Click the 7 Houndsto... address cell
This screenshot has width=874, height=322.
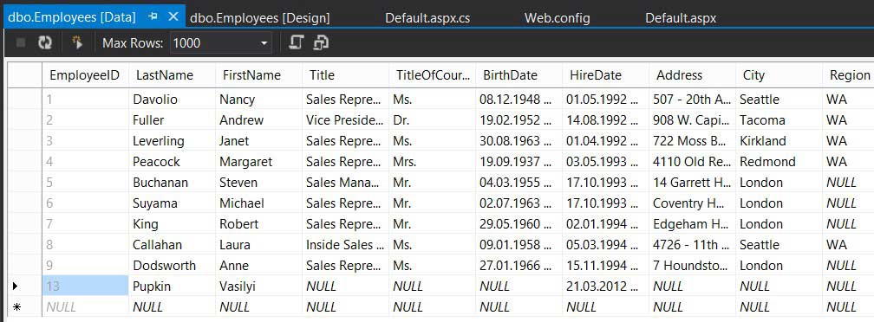pos(692,265)
